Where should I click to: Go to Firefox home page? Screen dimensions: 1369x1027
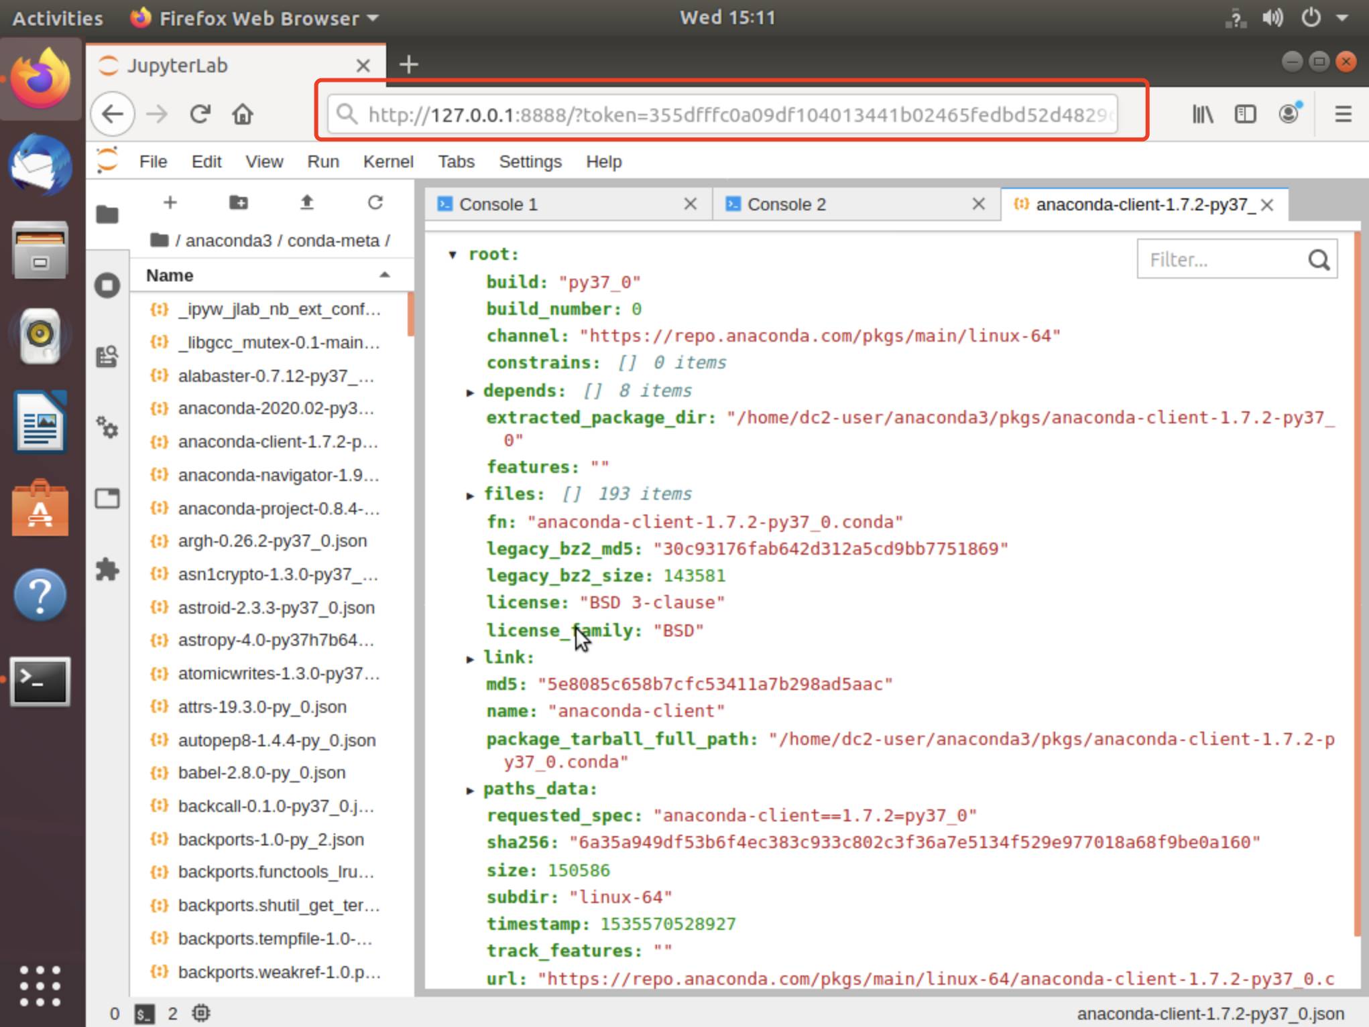(x=243, y=114)
